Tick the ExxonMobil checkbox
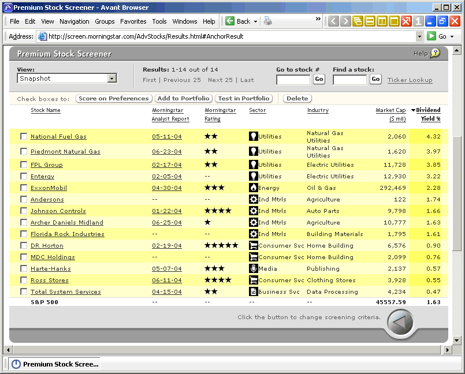Image resolution: width=465 pixels, height=374 pixels. pos(24,188)
